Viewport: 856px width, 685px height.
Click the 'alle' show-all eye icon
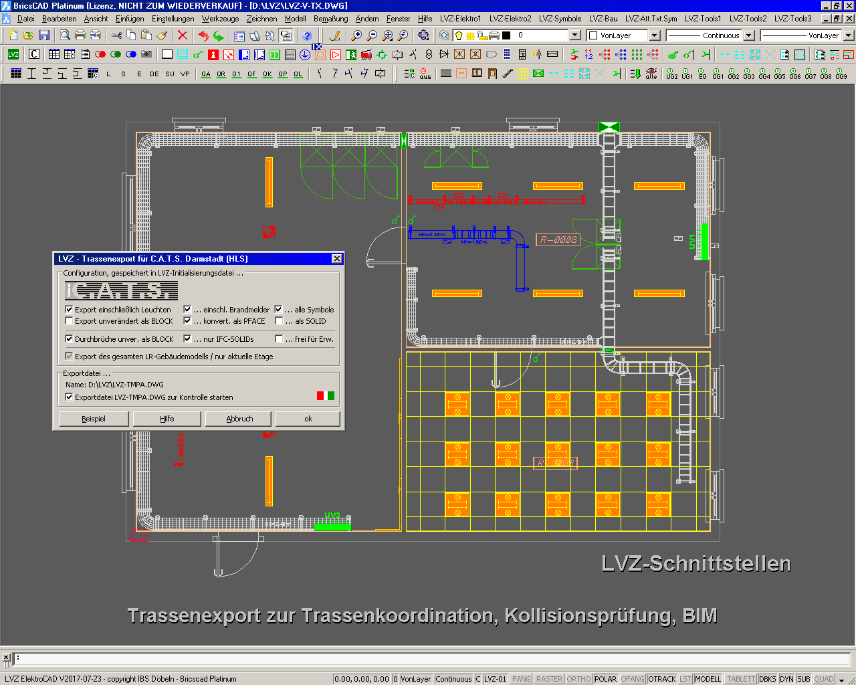[x=651, y=74]
